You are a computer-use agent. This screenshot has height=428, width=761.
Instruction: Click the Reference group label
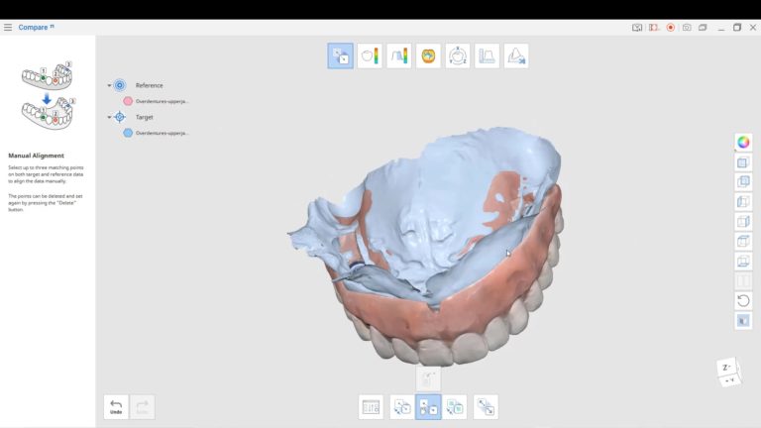(x=149, y=85)
